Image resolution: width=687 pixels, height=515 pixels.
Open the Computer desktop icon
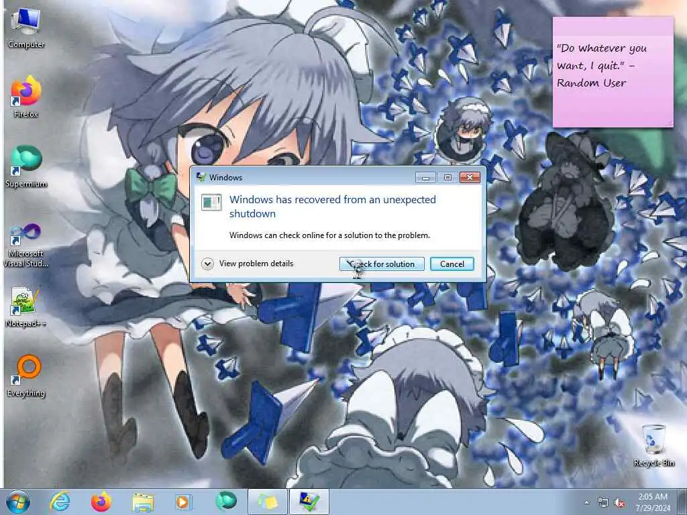coord(26,28)
